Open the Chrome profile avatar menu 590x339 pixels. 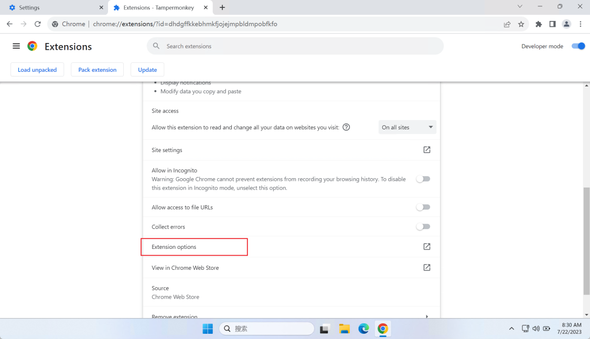(x=566, y=24)
